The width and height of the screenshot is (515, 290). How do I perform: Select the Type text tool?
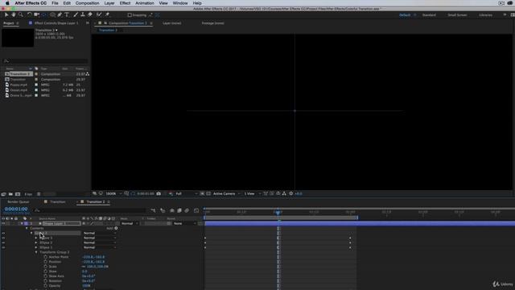tap(67, 14)
